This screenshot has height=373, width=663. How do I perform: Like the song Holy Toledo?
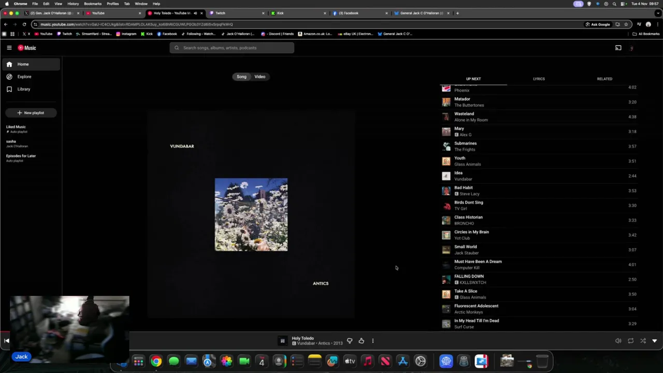click(x=361, y=341)
